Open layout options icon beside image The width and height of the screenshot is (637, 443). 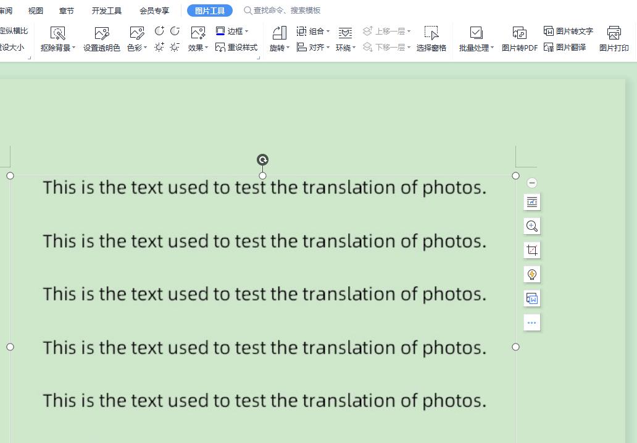tap(531, 202)
